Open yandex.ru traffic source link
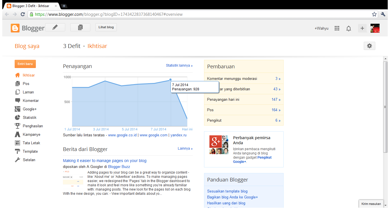The image size is (390, 210). click(x=178, y=135)
